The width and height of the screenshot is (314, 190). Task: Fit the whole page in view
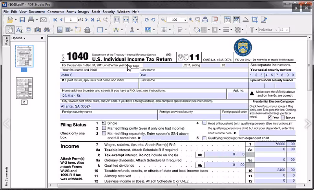tap(135, 20)
